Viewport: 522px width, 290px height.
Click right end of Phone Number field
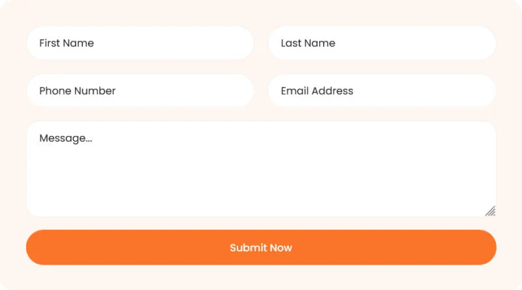[239, 90]
